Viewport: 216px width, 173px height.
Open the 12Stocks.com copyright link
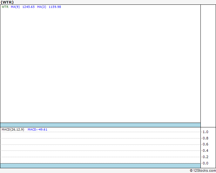203,170
